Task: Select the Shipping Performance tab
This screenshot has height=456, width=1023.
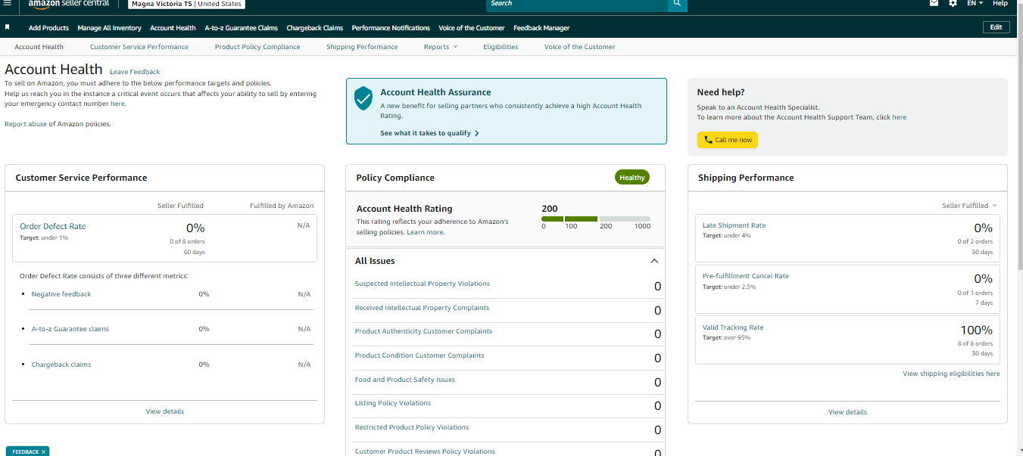Action: [x=362, y=47]
